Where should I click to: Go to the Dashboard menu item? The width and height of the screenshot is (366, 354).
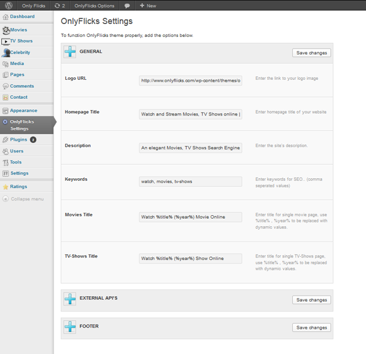tap(22, 17)
